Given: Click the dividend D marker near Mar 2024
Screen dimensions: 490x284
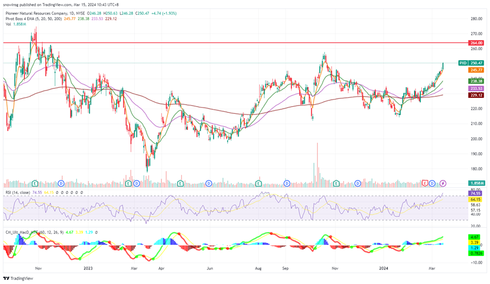Looking at the screenshot, I should pos(433,184).
